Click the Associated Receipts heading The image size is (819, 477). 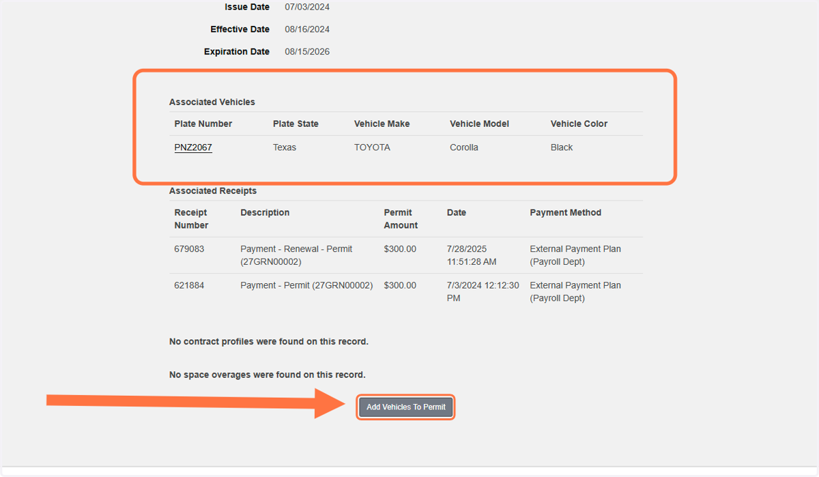click(213, 190)
